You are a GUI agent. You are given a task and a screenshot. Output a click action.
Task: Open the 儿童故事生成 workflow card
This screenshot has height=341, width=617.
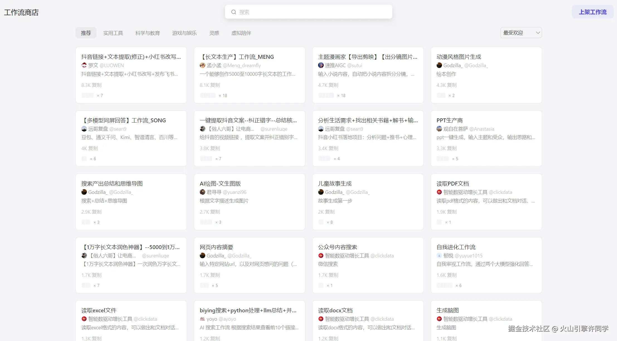pos(368,202)
